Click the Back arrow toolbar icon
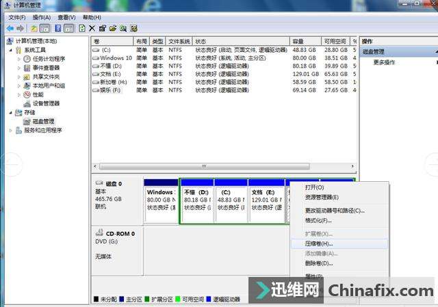The width and height of the screenshot is (438, 307). coord(10,28)
